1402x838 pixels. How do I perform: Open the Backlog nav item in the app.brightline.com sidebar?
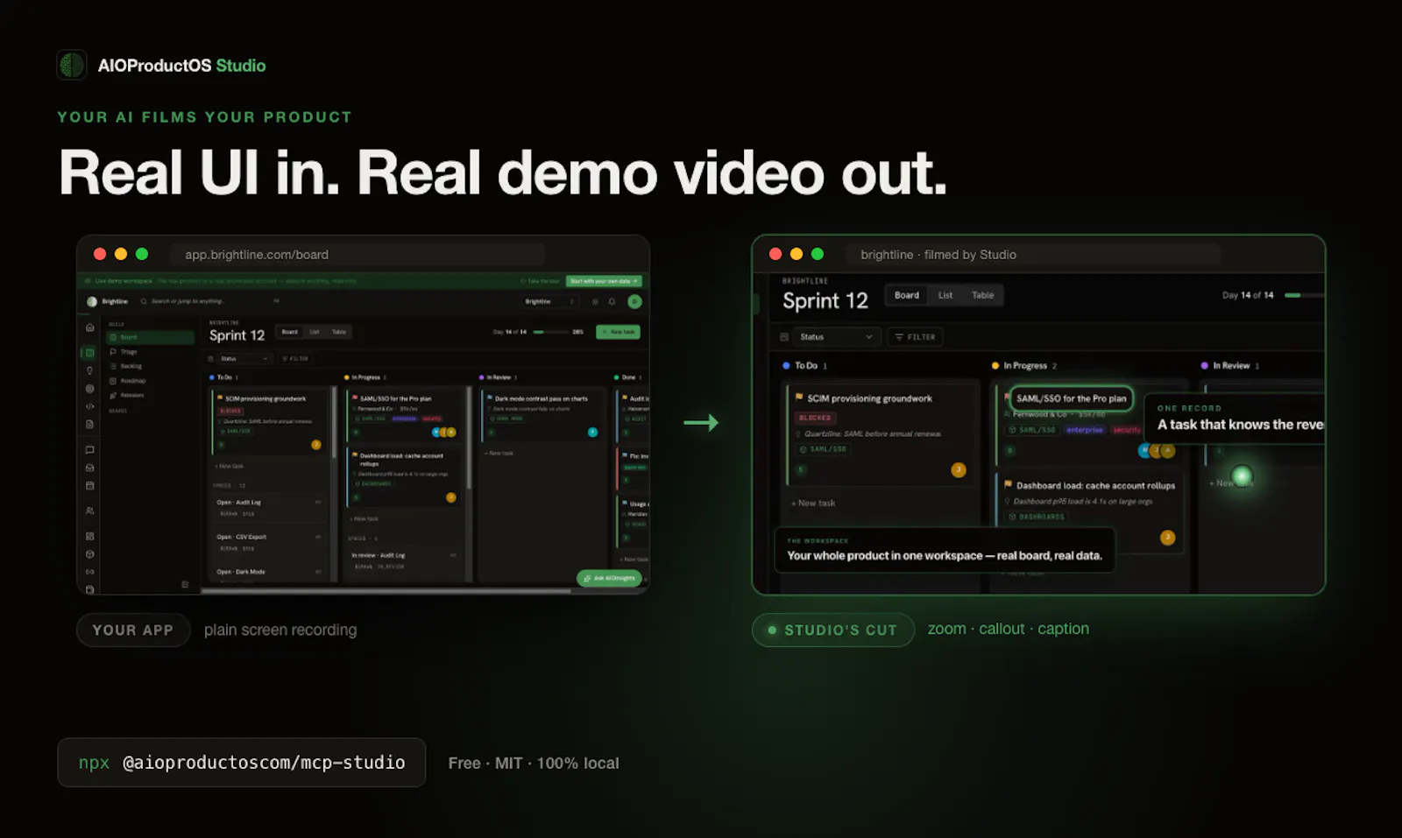point(150,366)
